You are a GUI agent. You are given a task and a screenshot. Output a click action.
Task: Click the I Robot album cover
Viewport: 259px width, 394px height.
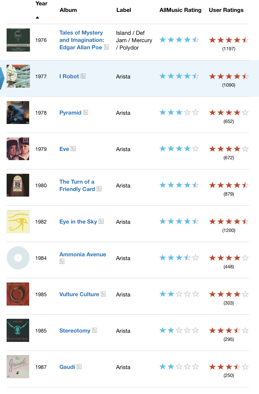point(18,76)
